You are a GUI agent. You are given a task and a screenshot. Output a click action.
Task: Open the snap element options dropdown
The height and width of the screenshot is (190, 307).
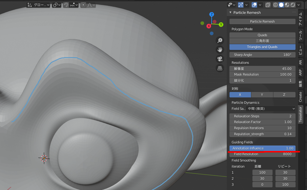[x=74, y=5]
